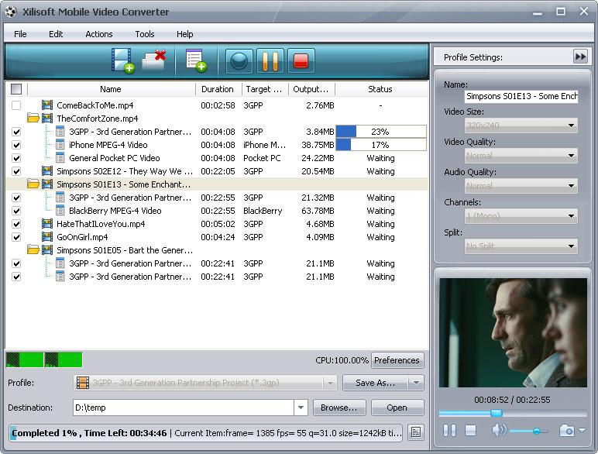Stop the preview video playback
598x454 pixels.
[x=471, y=431]
